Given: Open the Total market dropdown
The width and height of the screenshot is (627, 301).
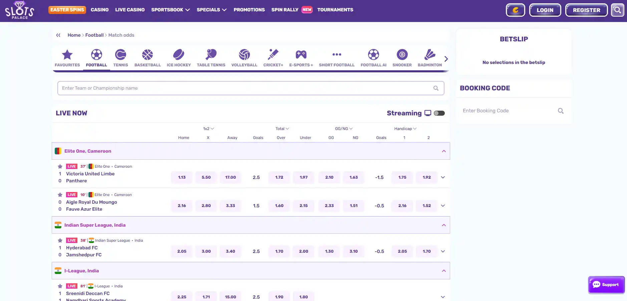Looking at the screenshot, I should (282, 129).
